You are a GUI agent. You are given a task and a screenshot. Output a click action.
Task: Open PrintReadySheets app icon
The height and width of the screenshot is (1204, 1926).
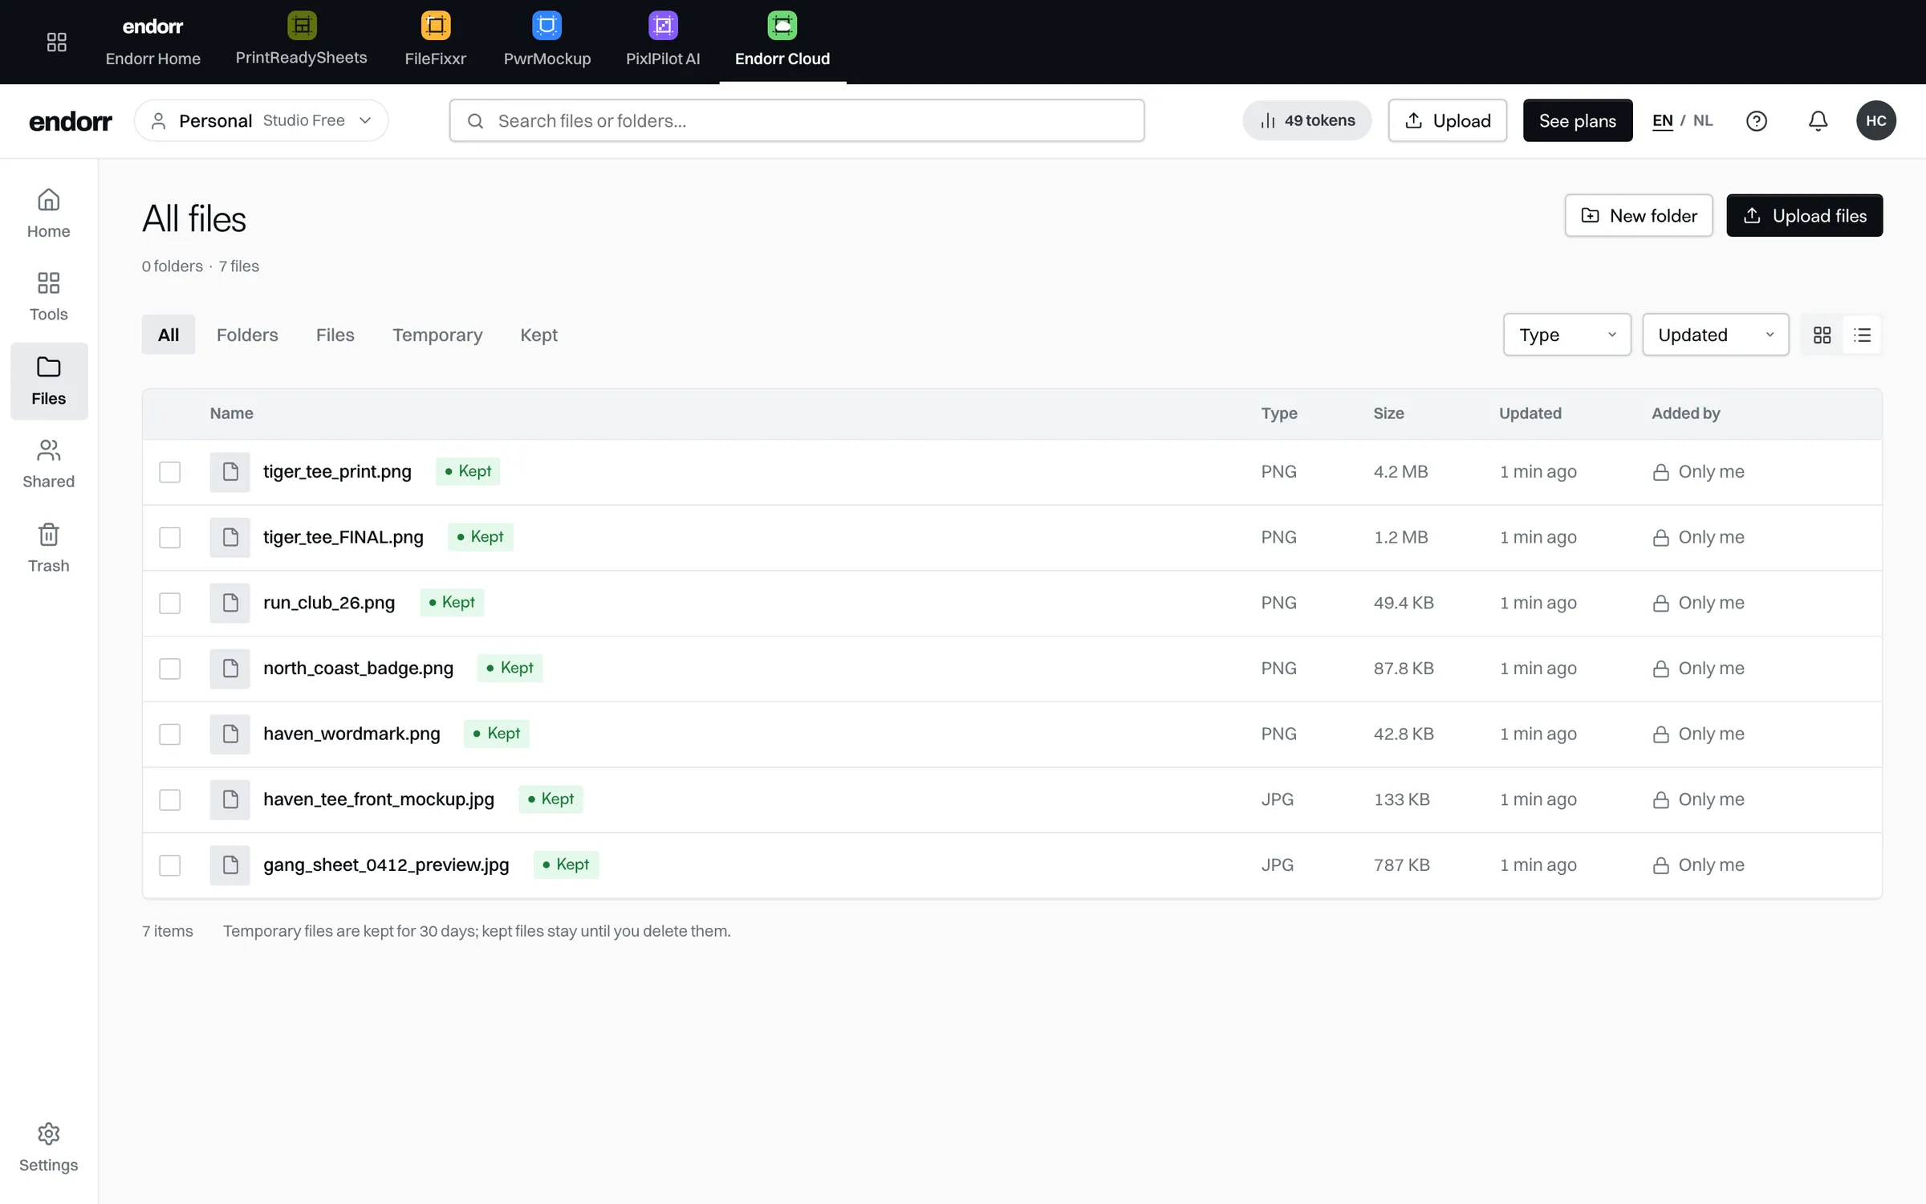(x=302, y=26)
